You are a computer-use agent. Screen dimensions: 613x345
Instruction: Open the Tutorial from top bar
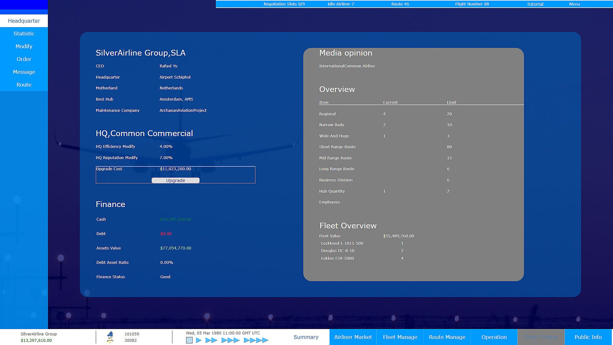tap(535, 4)
